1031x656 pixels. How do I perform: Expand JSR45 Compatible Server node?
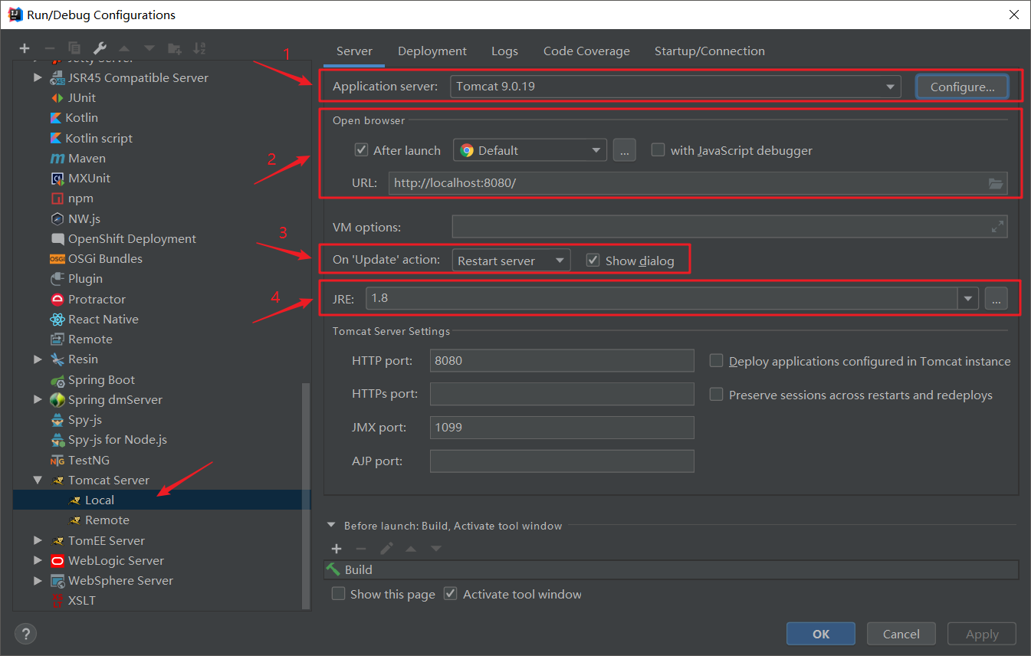point(38,77)
